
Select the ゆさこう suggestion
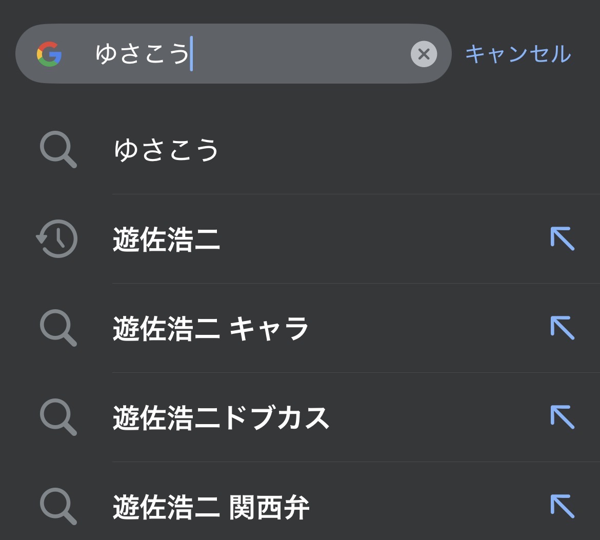pos(166,150)
